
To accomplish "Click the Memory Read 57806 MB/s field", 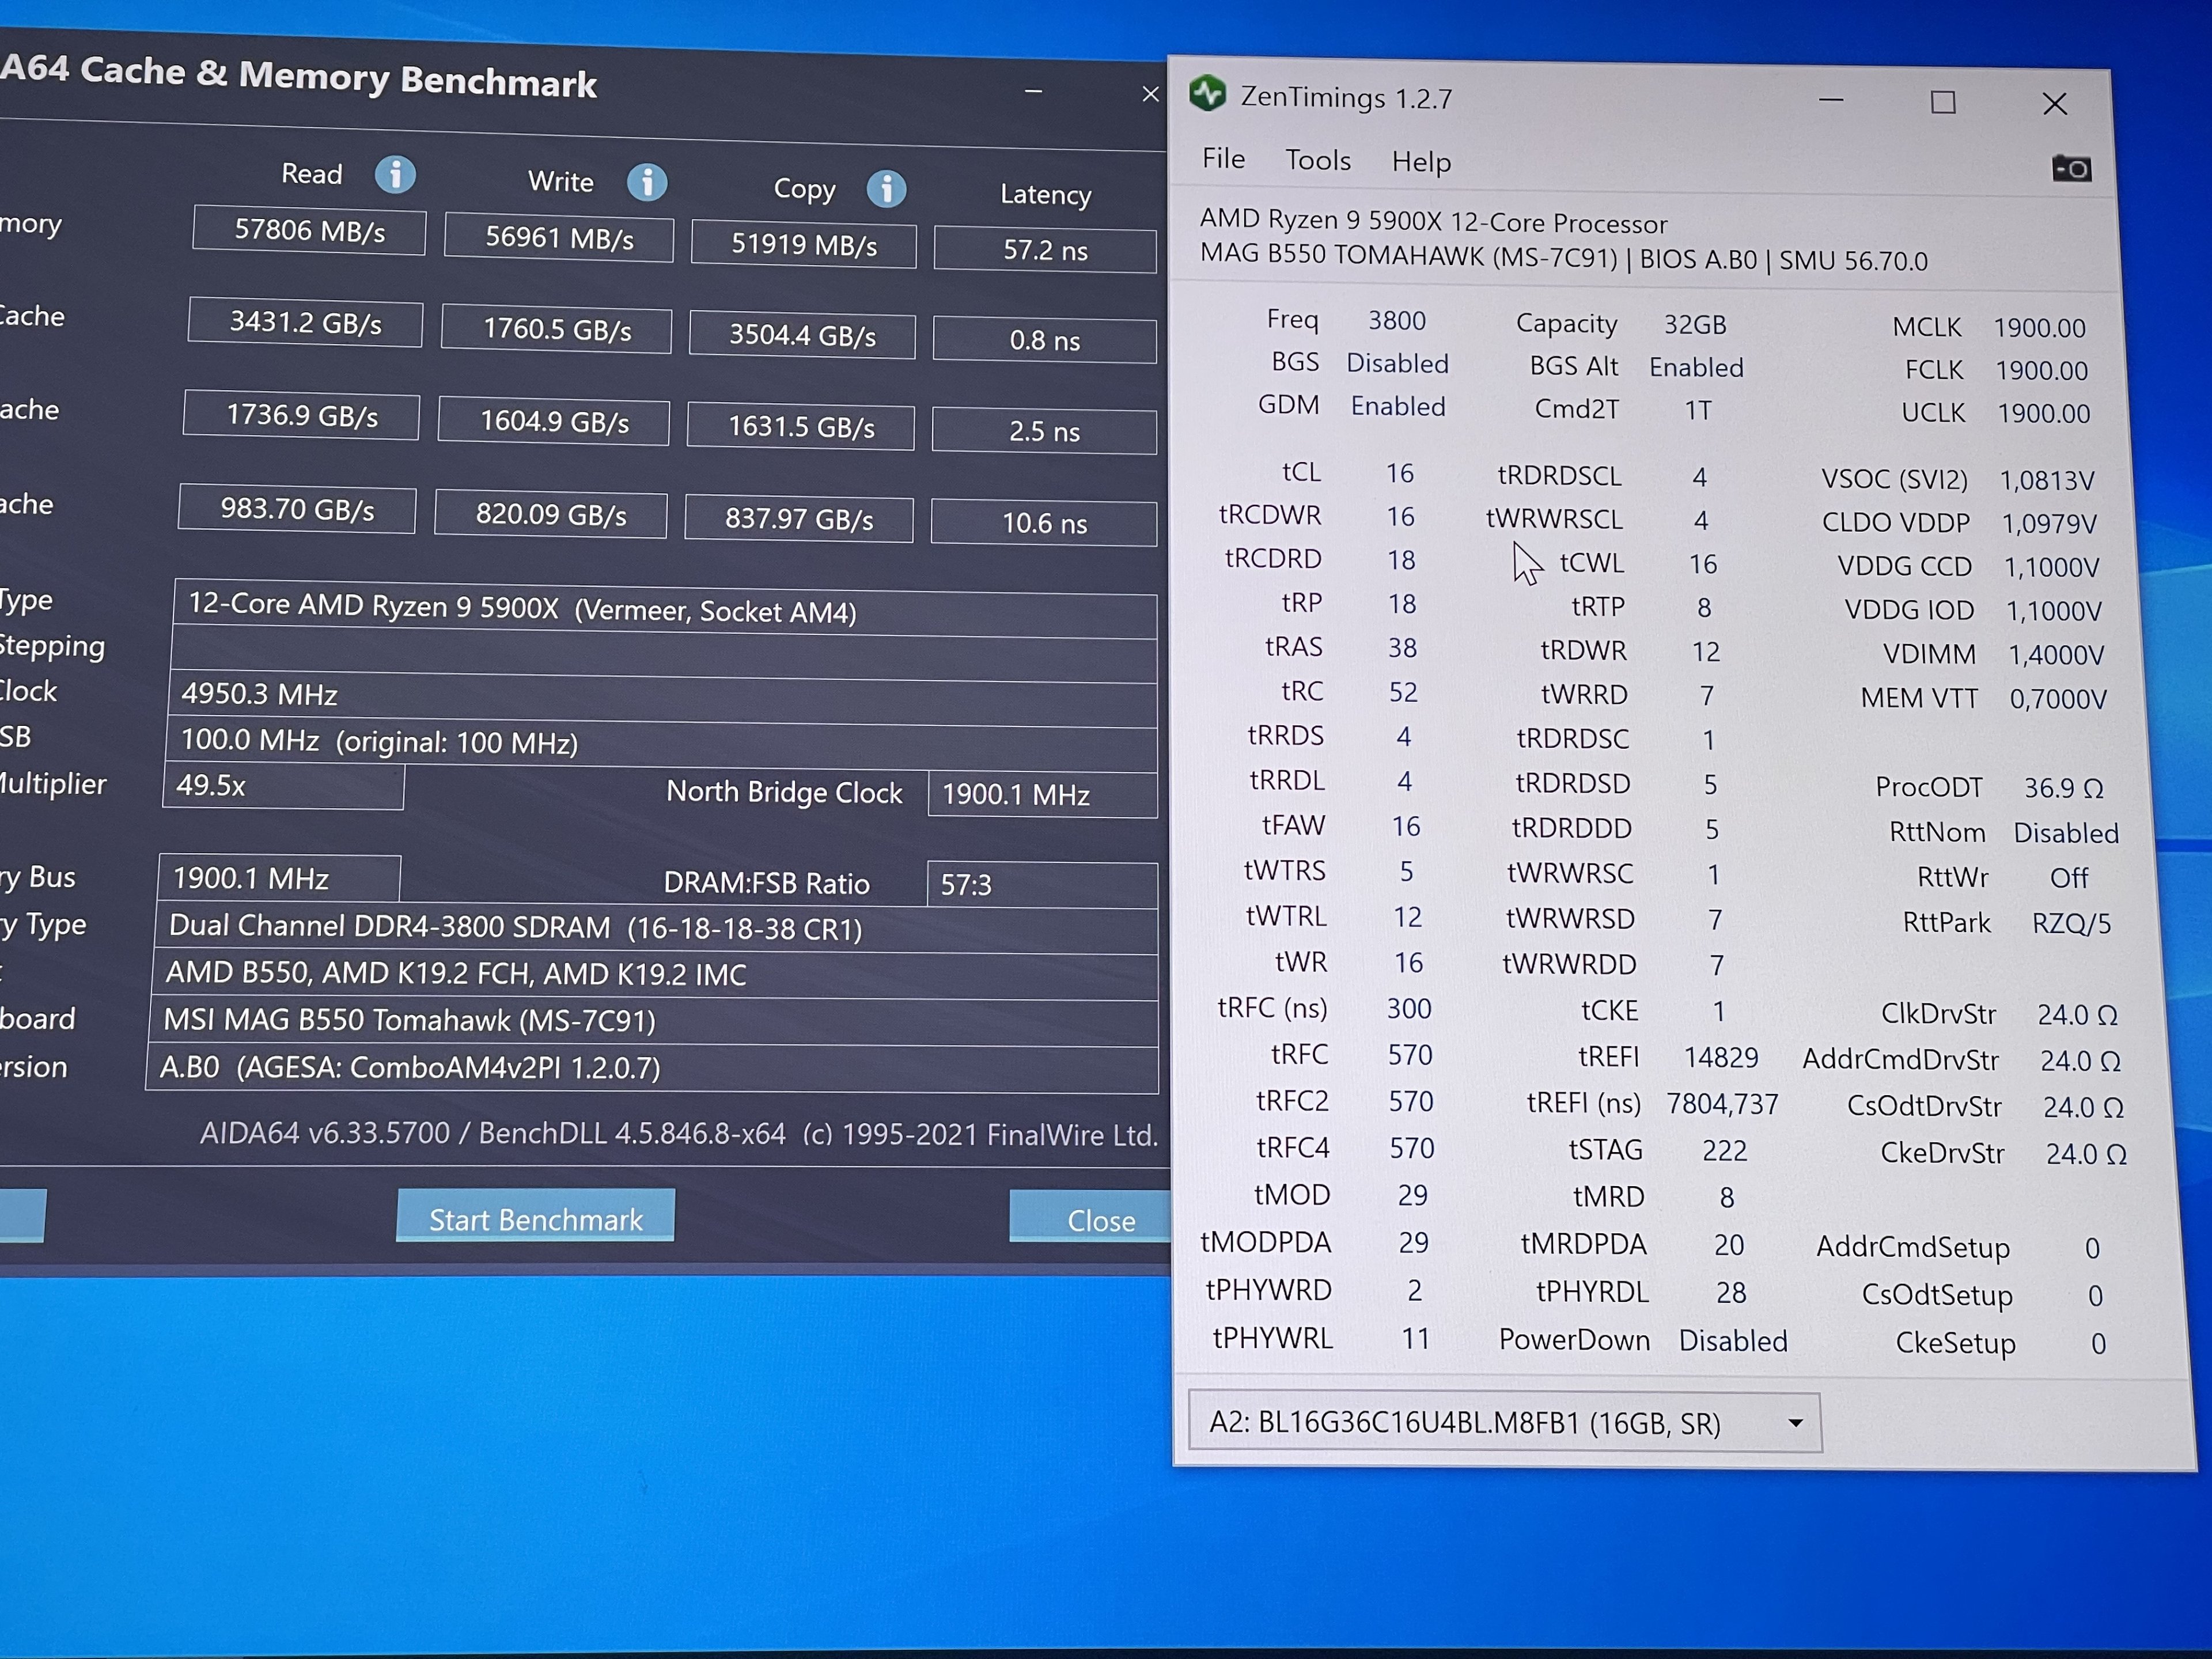I will click(x=309, y=231).
